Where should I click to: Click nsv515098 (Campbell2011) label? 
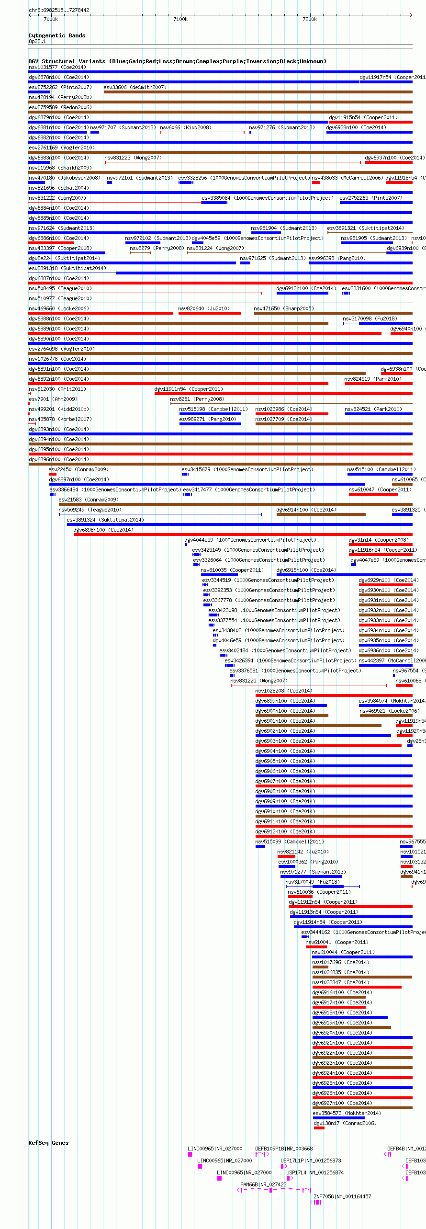click(213, 409)
